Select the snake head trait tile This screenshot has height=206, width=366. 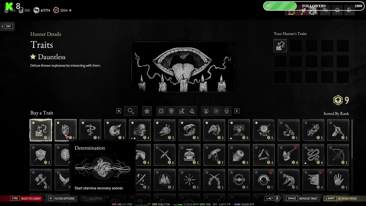289,180
